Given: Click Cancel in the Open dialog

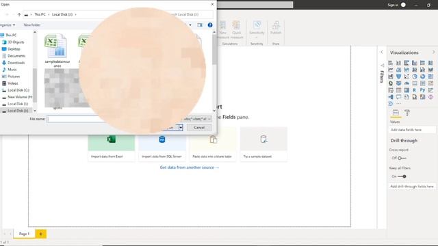Looking at the screenshot, I should point(199,128).
